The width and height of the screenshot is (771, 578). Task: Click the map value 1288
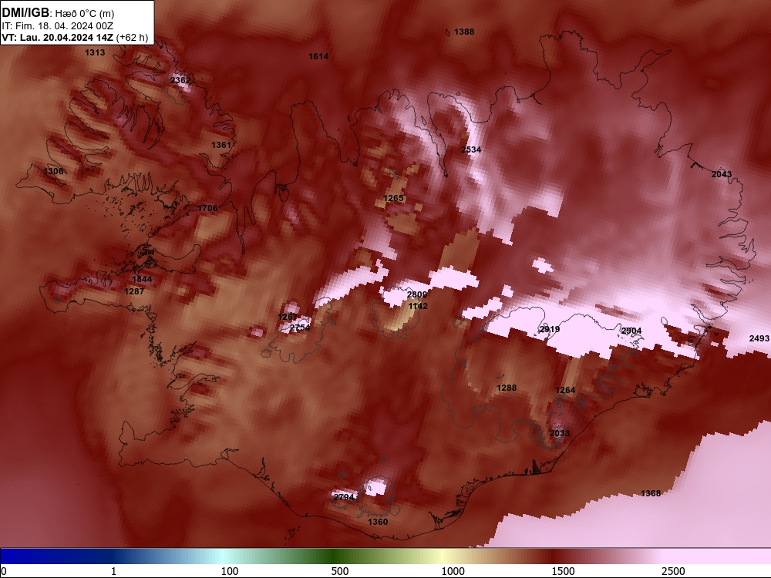coord(507,388)
